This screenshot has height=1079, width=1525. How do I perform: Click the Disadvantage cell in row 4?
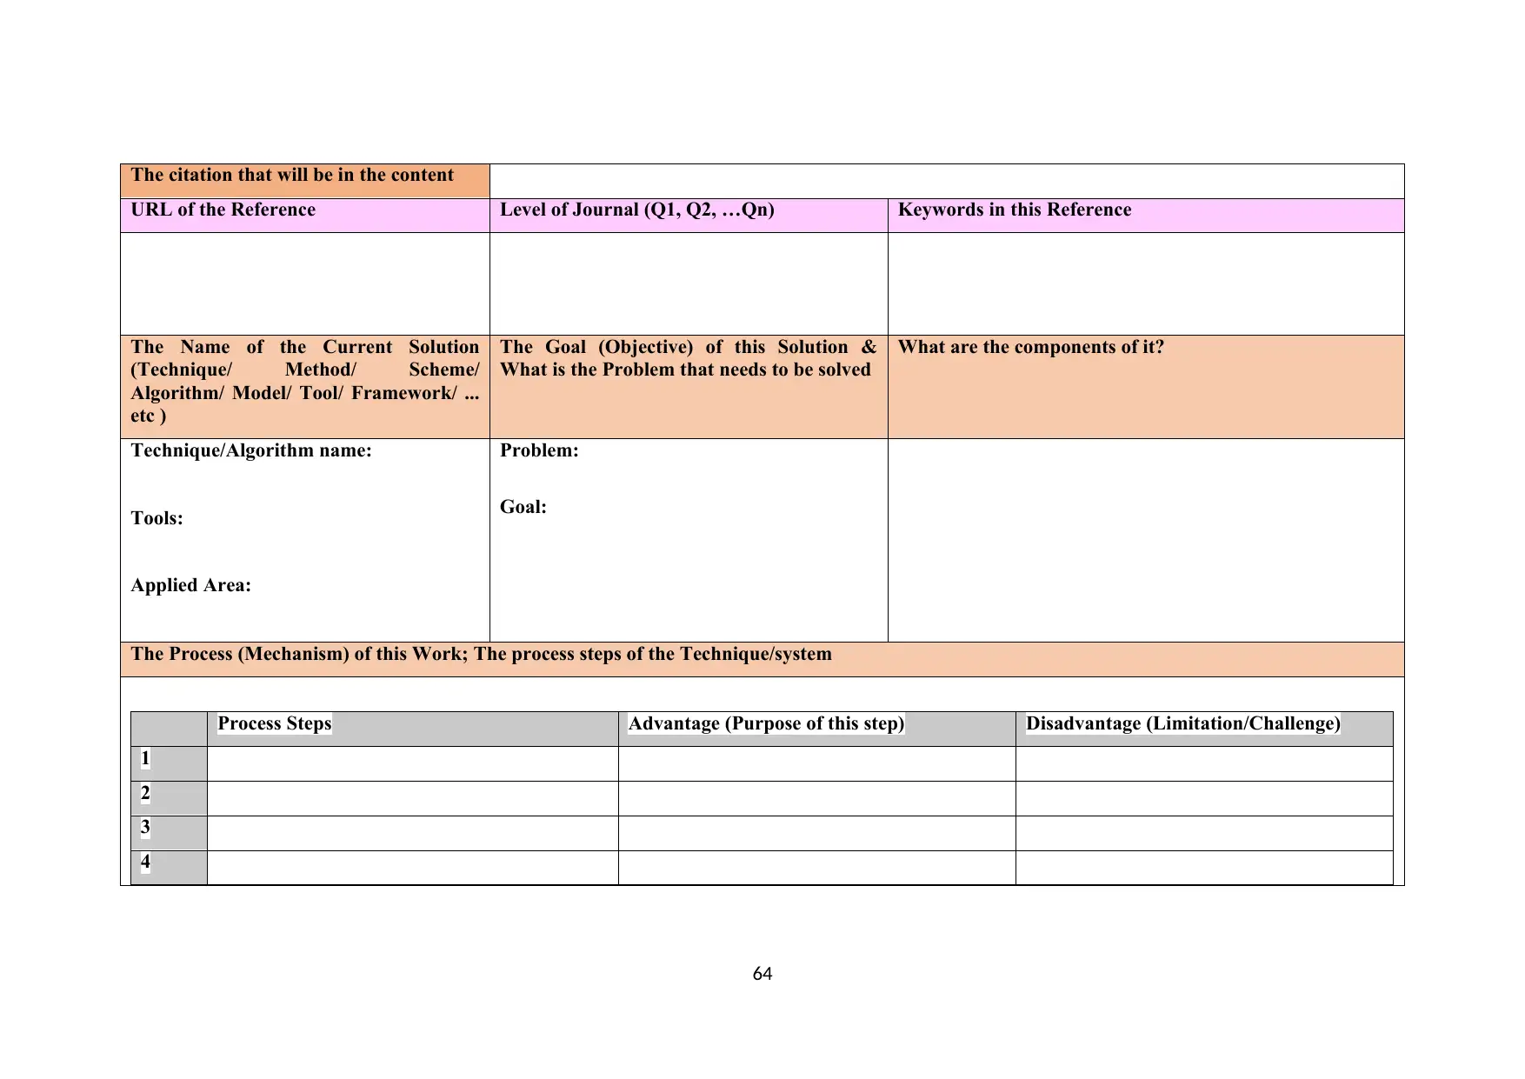click(x=1204, y=868)
